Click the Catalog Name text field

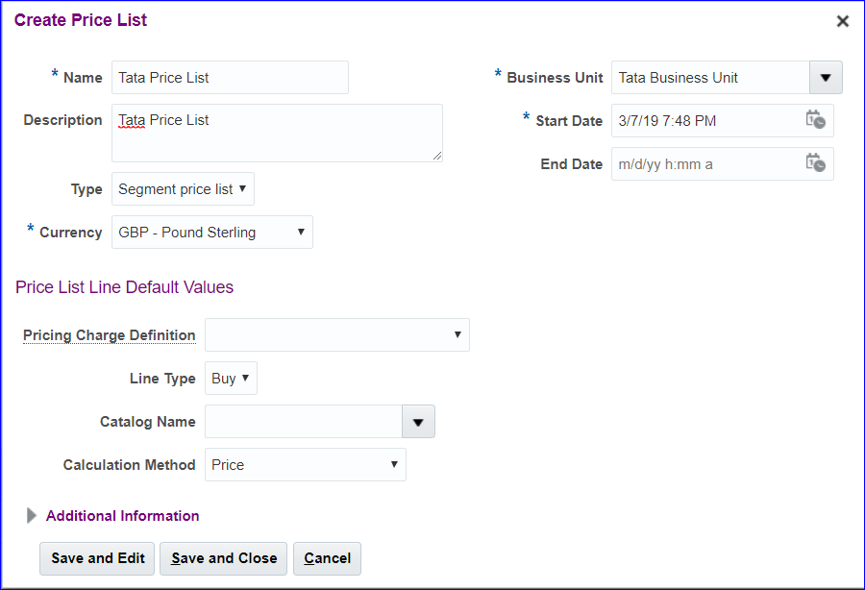(x=303, y=422)
